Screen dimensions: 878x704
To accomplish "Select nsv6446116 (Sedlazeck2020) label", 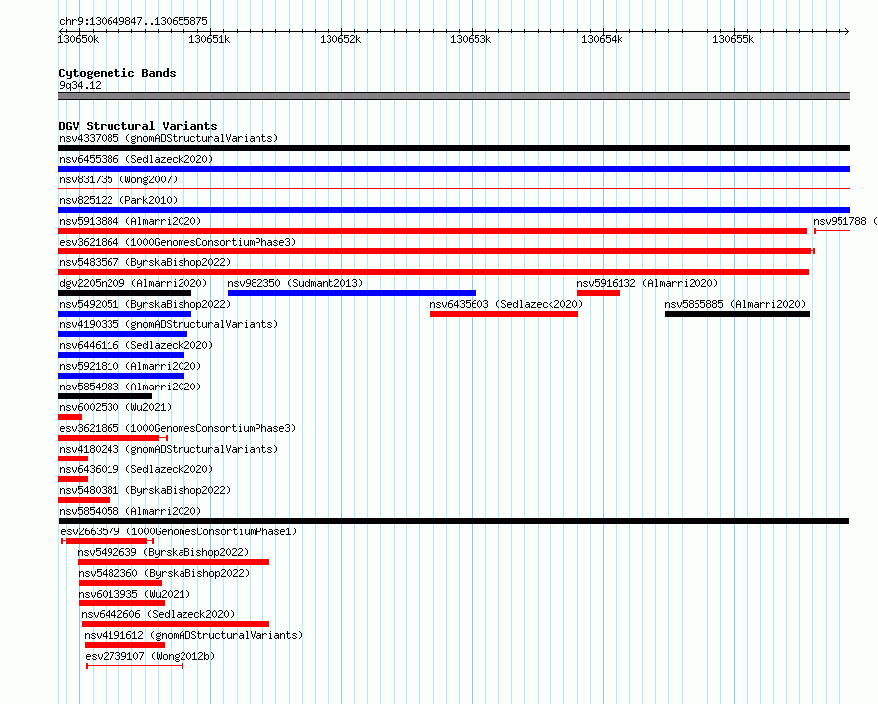I will tap(136, 345).
